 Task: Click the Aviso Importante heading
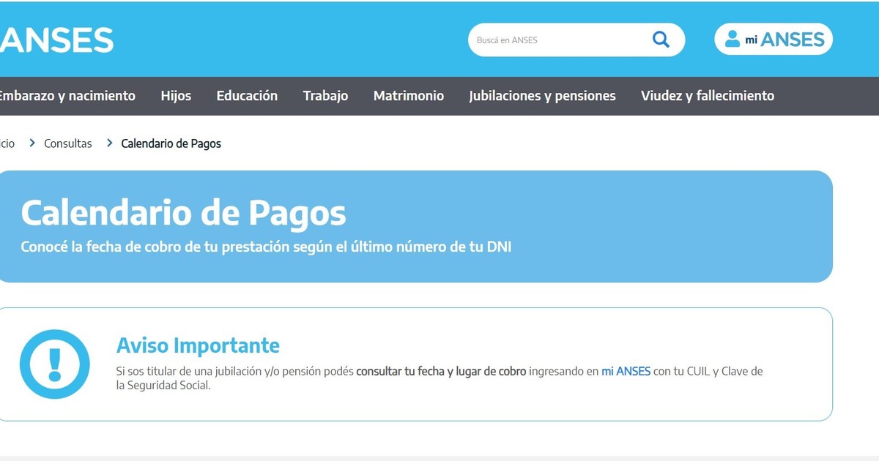coord(198,345)
